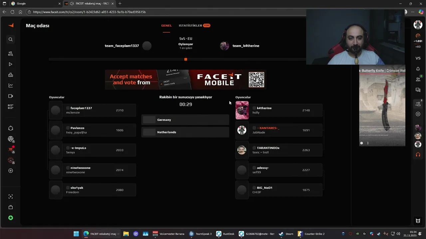Open the party list icon with badge 3
The height and width of the screenshot is (239, 426).
418,104
